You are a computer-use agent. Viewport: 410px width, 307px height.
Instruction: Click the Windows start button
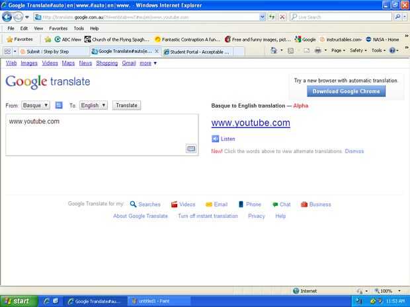click(x=19, y=301)
